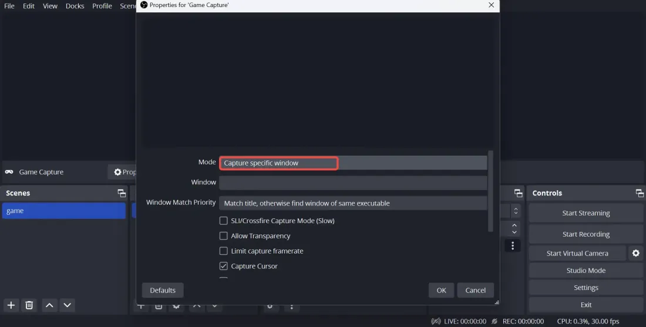Confirm the properties with OK

tap(441, 291)
